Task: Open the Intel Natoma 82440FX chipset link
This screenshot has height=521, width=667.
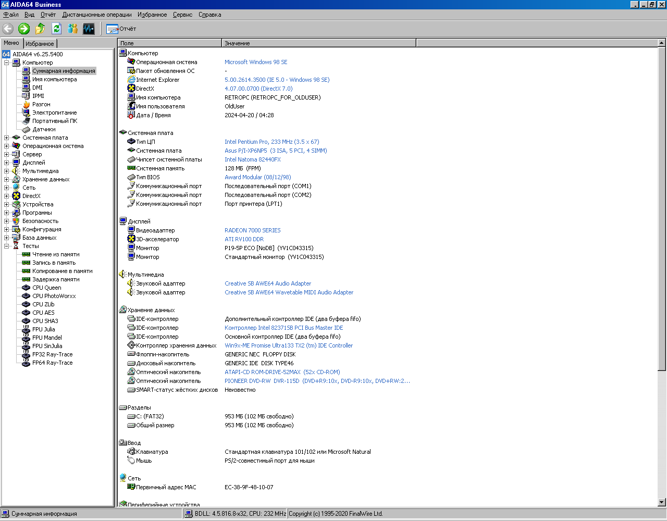Action: [253, 159]
